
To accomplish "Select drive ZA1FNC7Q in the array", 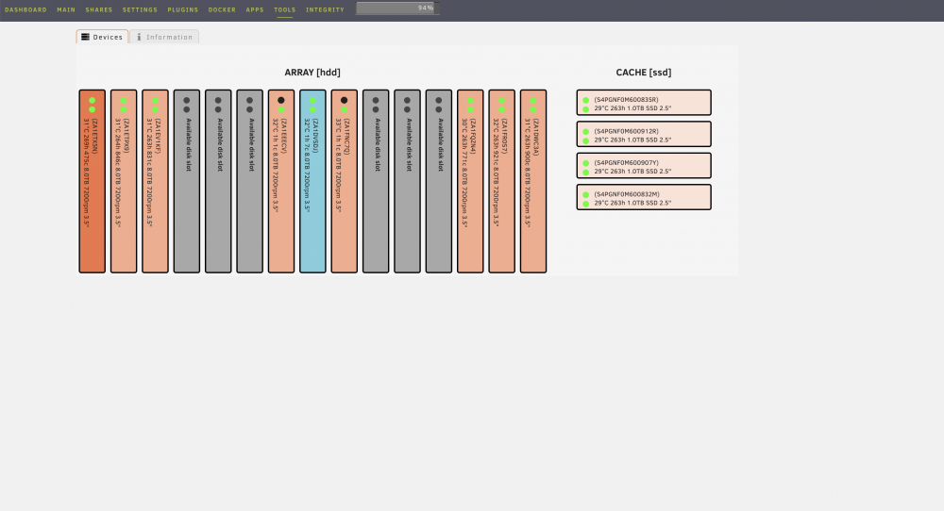I will click(x=345, y=181).
